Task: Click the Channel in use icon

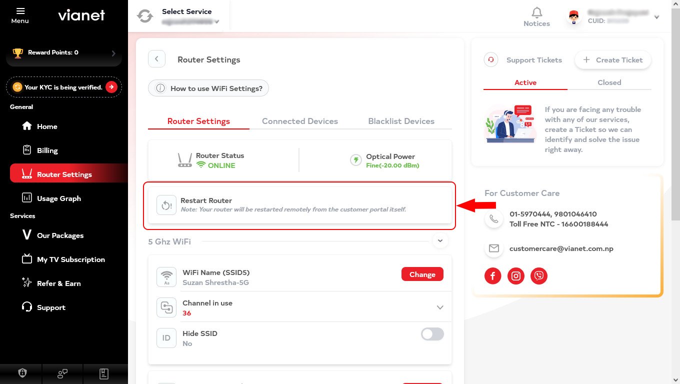Action: coord(166,307)
